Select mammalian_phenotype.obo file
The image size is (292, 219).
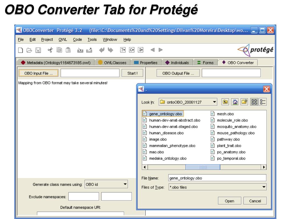[169, 146]
